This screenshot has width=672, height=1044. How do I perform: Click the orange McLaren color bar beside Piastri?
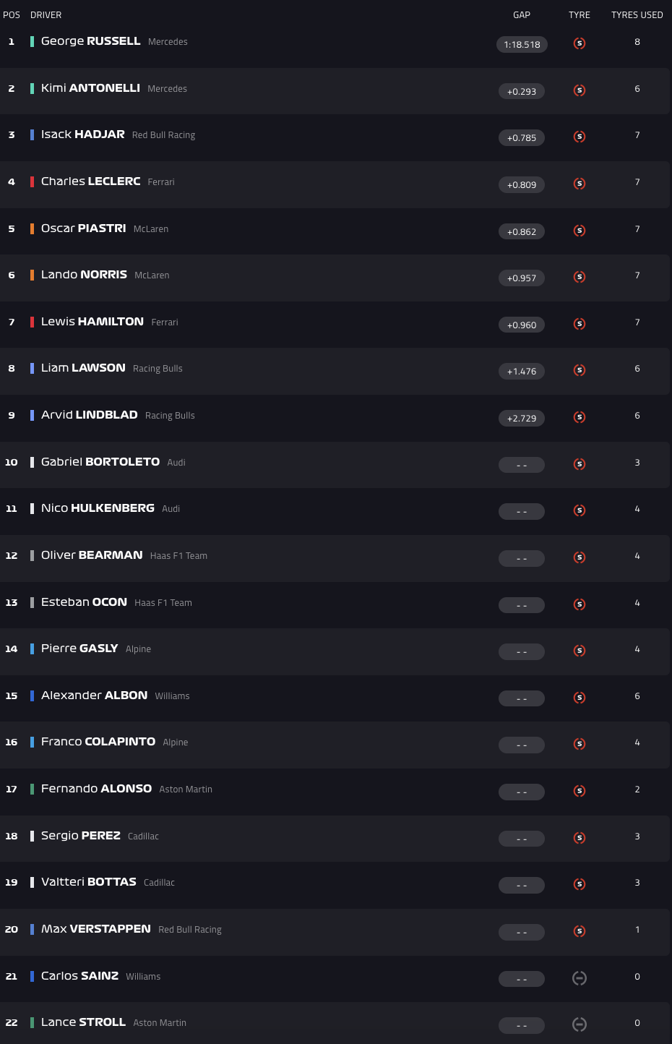tap(32, 228)
